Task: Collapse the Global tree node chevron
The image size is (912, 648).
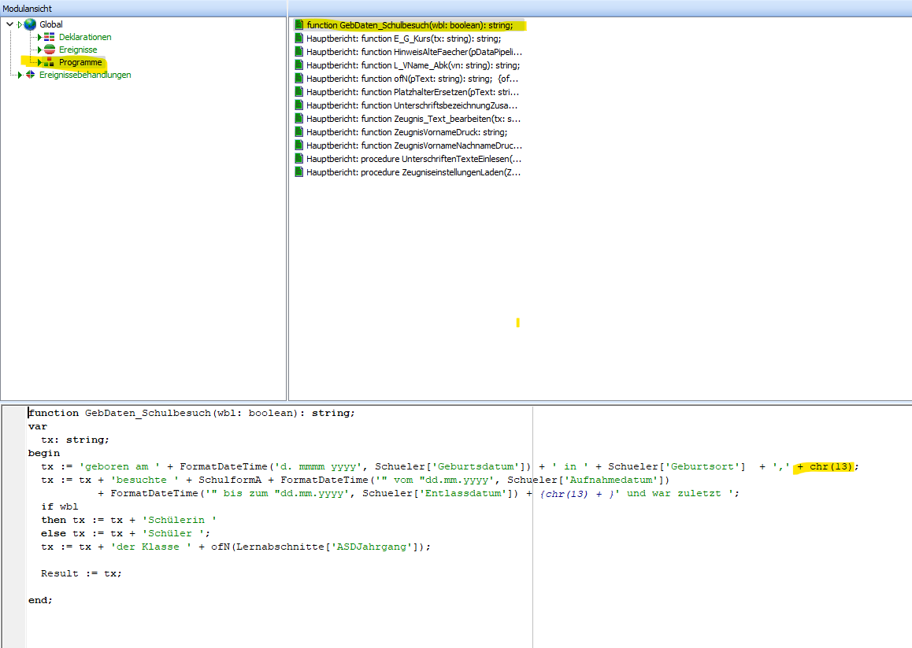Action: [x=10, y=24]
